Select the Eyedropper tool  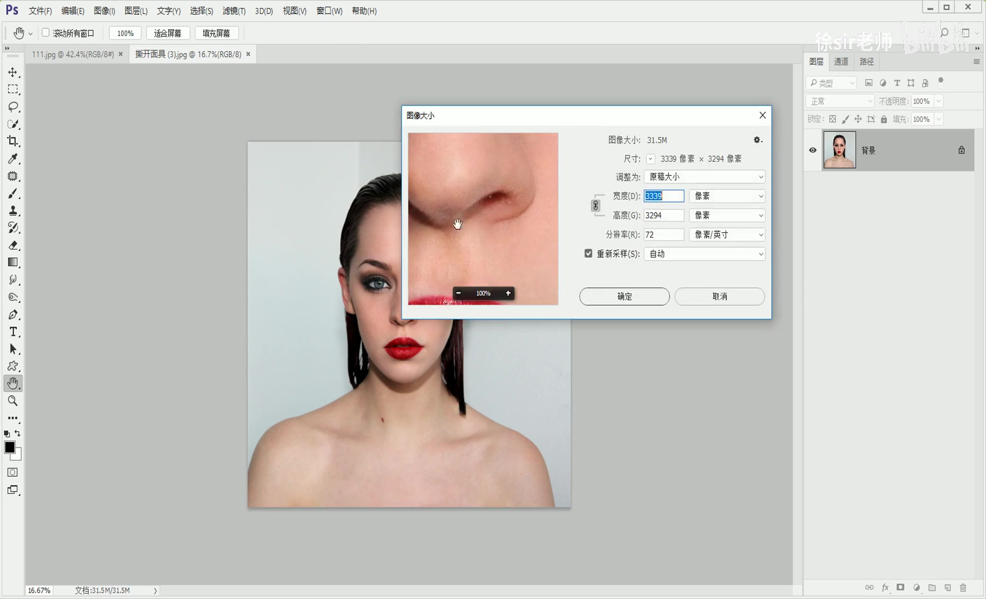pos(13,159)
